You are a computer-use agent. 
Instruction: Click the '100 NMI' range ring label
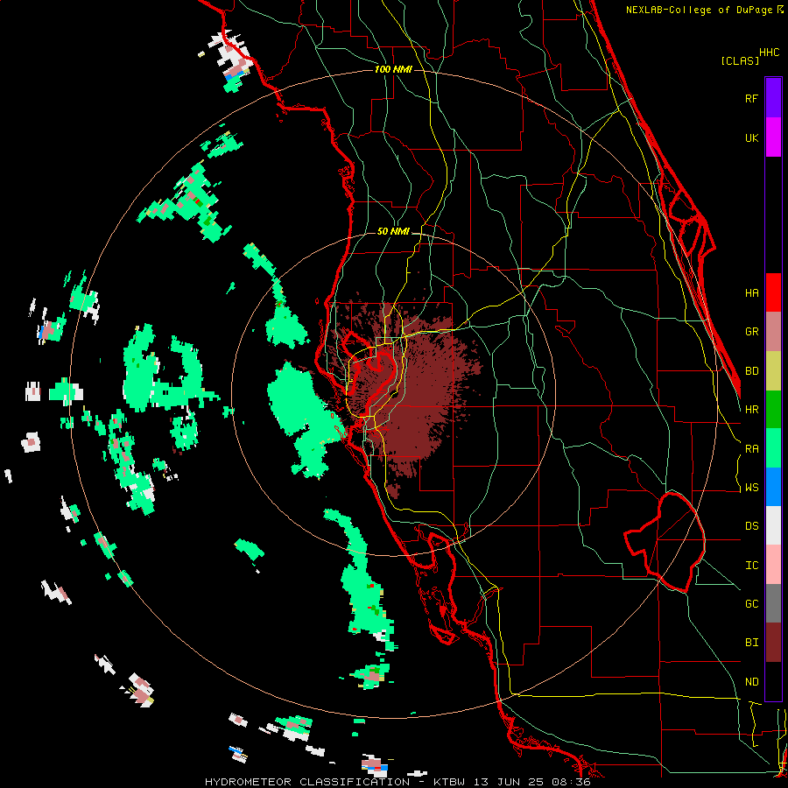click(x=393, y=69)
